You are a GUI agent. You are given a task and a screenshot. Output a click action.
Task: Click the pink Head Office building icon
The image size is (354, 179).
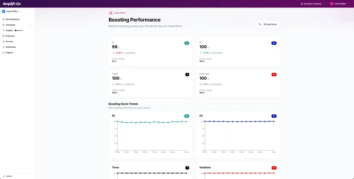pos(111,13)
